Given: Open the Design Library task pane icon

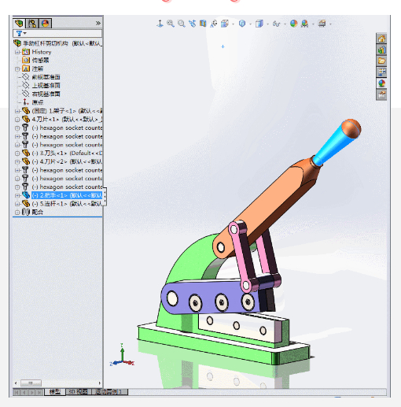Looking at the screenshot, I should [x=381, y=50].
